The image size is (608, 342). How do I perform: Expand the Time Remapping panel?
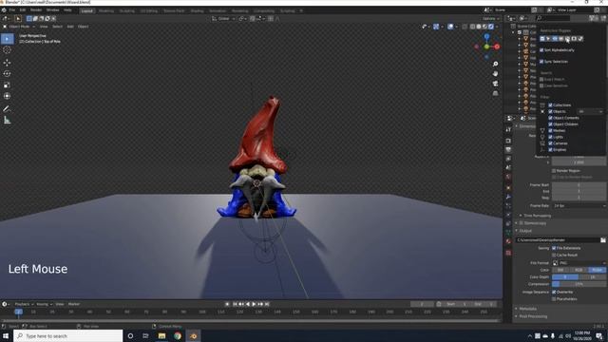pos(537,216)
